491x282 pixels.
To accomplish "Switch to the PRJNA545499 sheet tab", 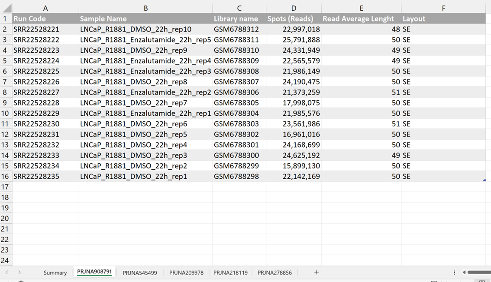I will click(x=140, y=272).
